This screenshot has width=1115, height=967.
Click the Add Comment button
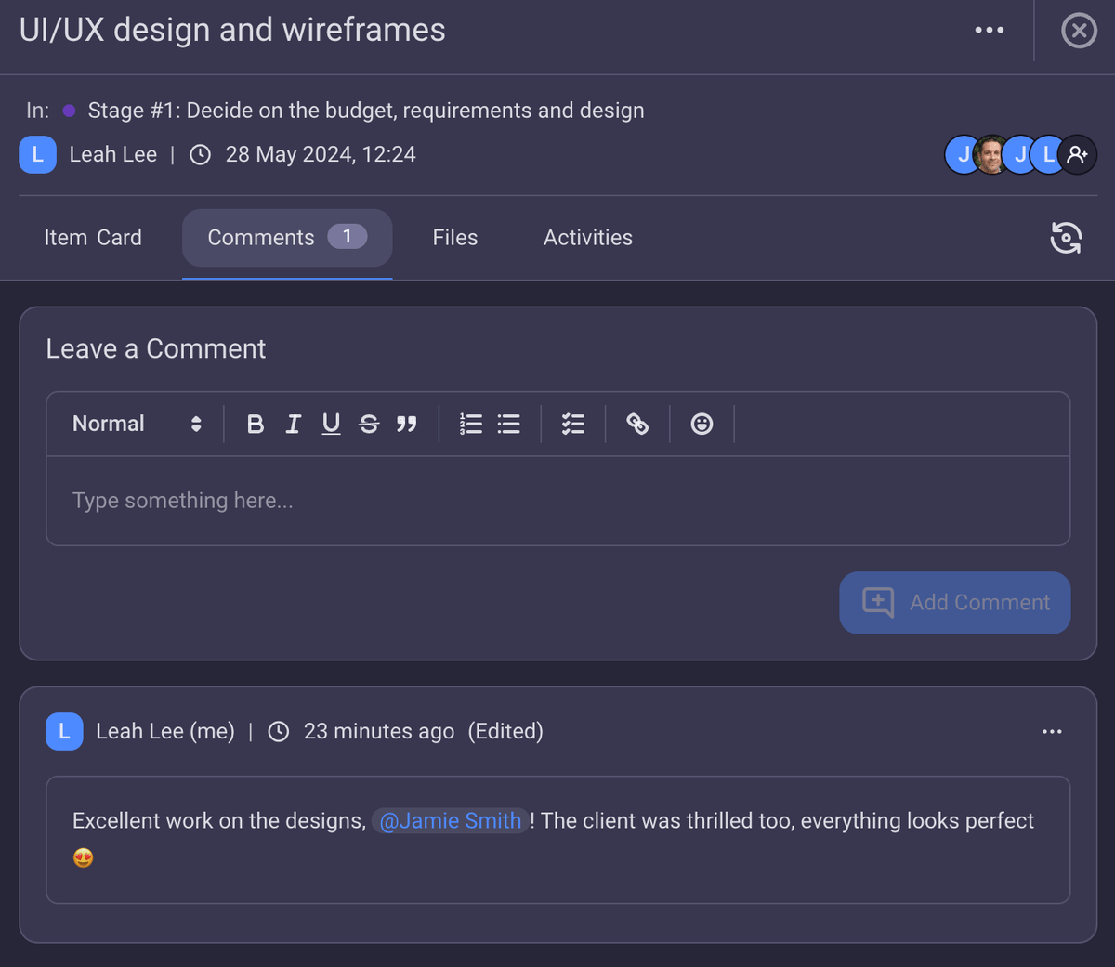point(954,603)
